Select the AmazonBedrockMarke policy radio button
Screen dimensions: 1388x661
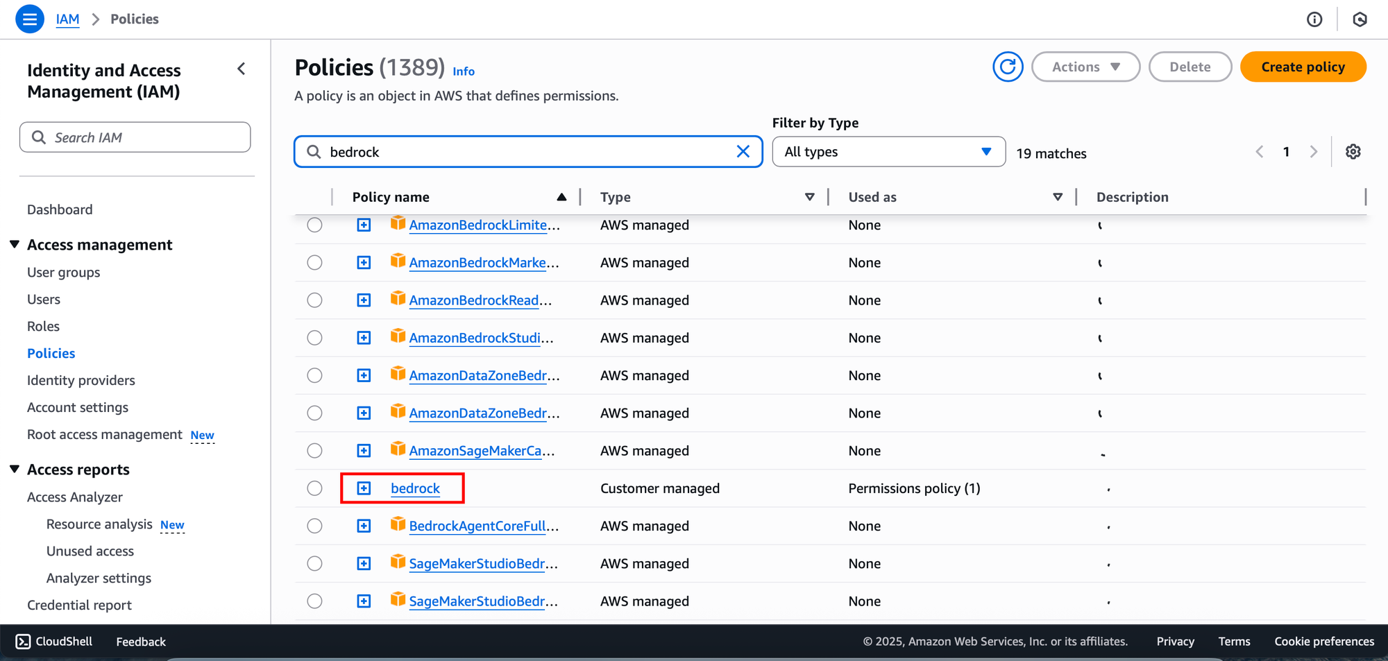click(x=314, y=262)
